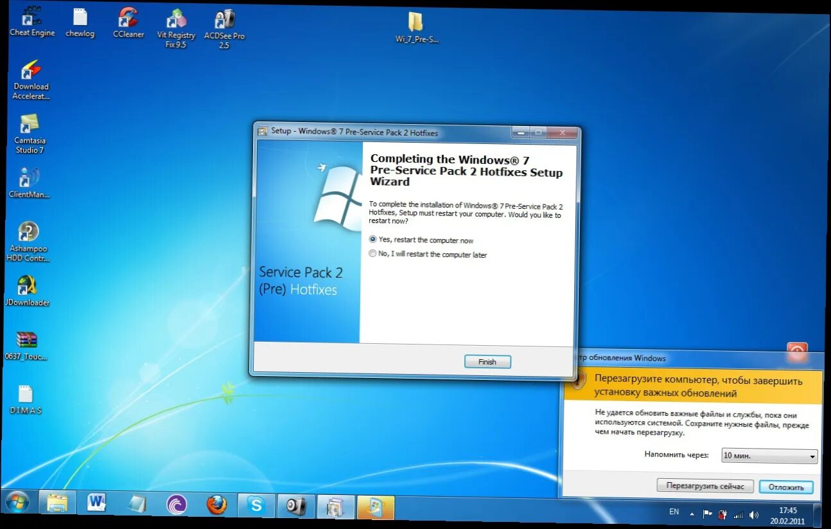Viewport: 831px width, 529px height.
Task: Click the power plug tray icon
Action: click(x=723, y=514)
